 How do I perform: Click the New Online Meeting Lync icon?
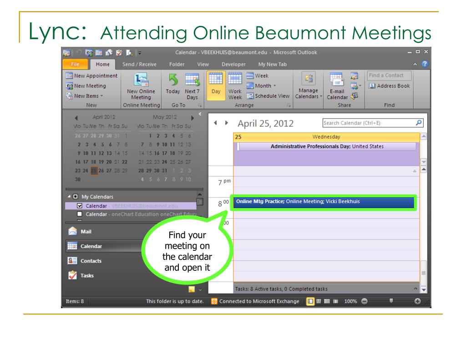[x=141, y=80]
